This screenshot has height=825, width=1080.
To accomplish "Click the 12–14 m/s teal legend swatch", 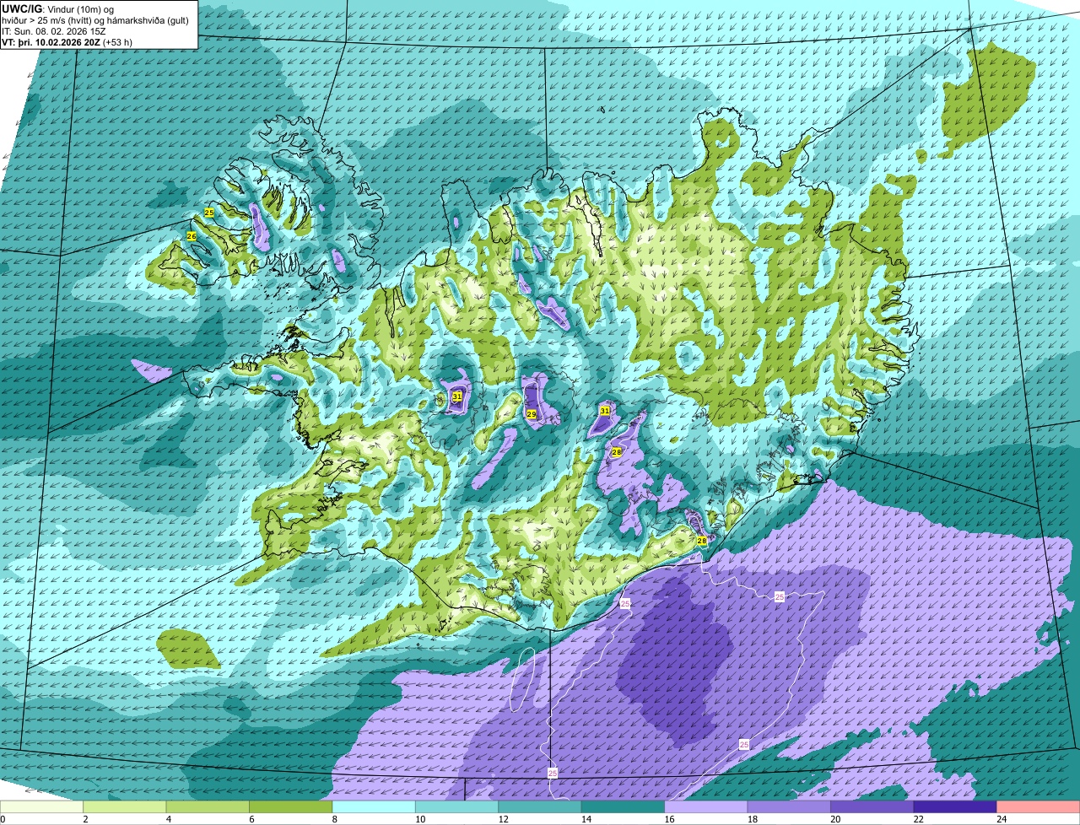I will (x=540, y=806).
